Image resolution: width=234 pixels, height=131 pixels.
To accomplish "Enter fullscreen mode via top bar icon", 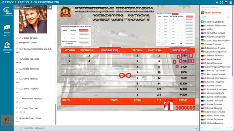I will [222, 3].
